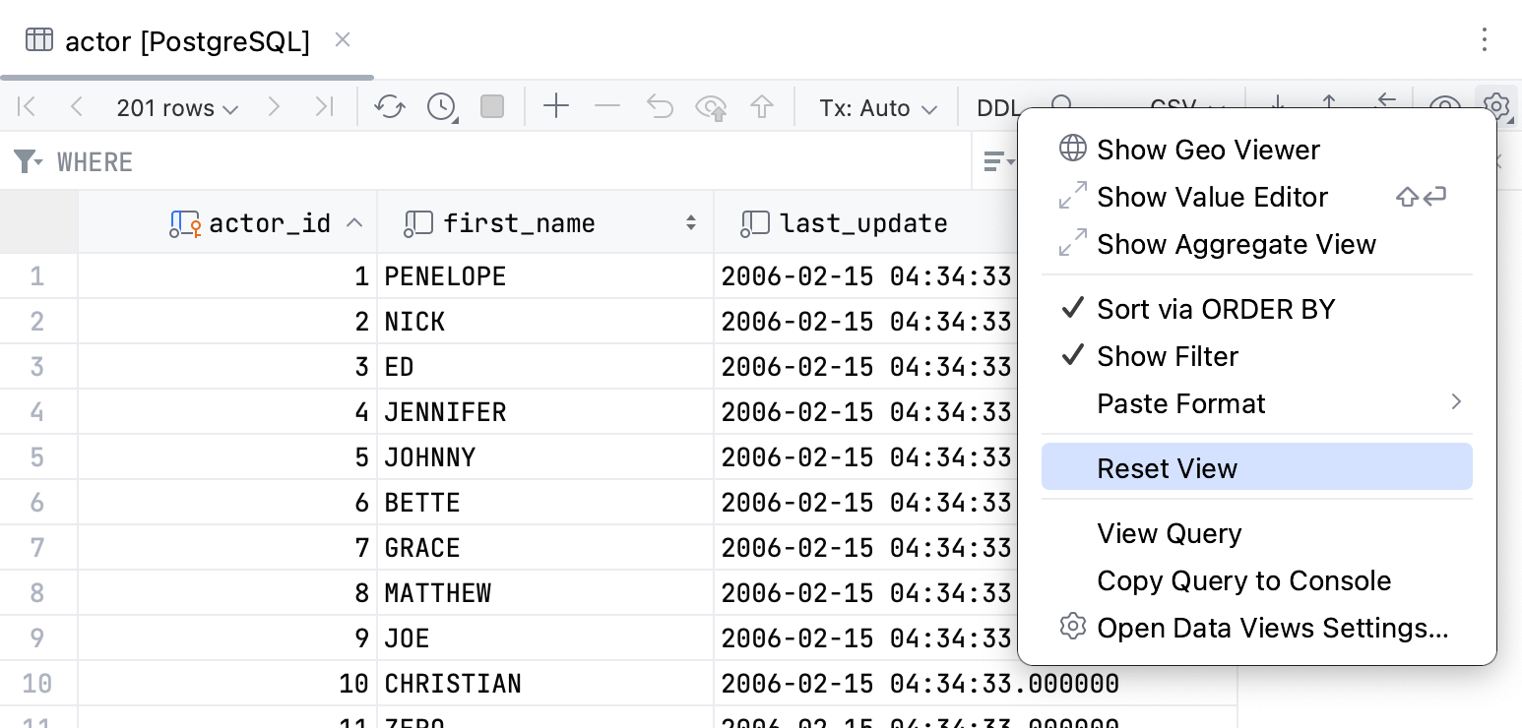
Task: Open the tab options kebab menu
Action: (x=1485, y=39)
